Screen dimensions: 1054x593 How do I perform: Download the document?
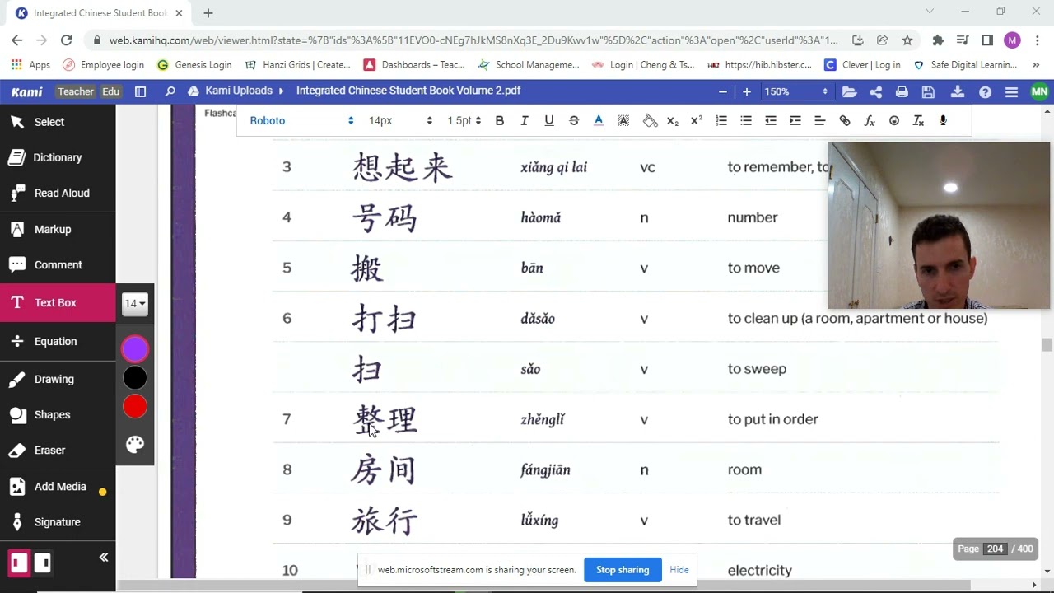pyautogui.click(x=957, y=92)
